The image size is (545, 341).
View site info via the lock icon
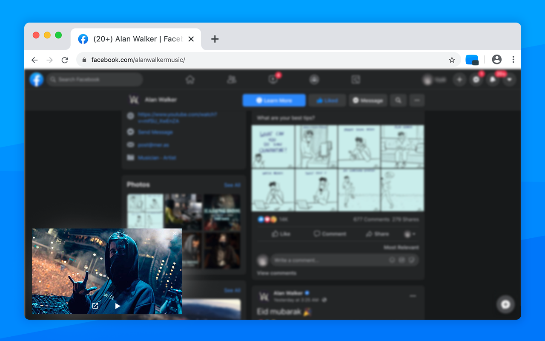click(84, 60)
